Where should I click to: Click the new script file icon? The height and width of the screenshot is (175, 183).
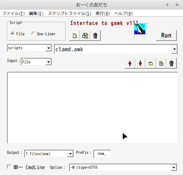tap(74, 36)
